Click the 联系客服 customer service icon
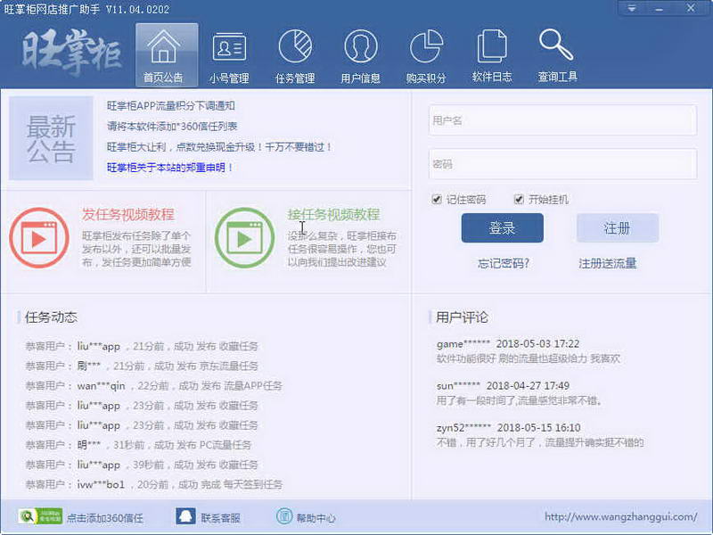 pos(185,517)
